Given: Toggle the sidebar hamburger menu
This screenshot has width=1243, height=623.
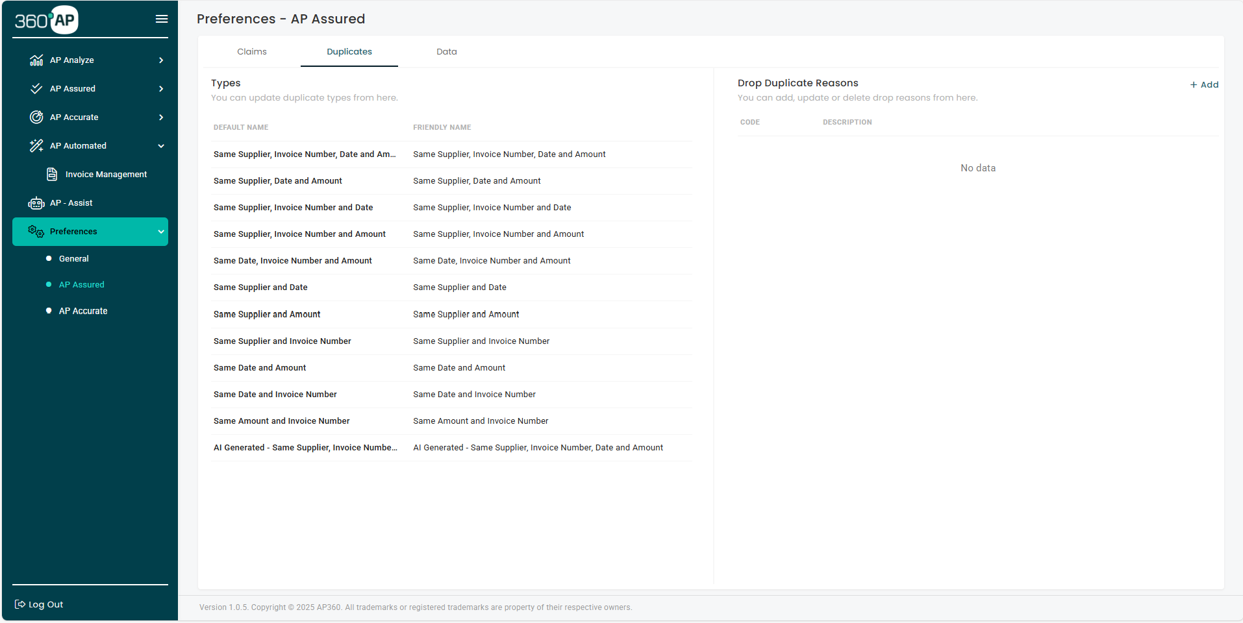Looking at the screenshot, I should [160, 19].
